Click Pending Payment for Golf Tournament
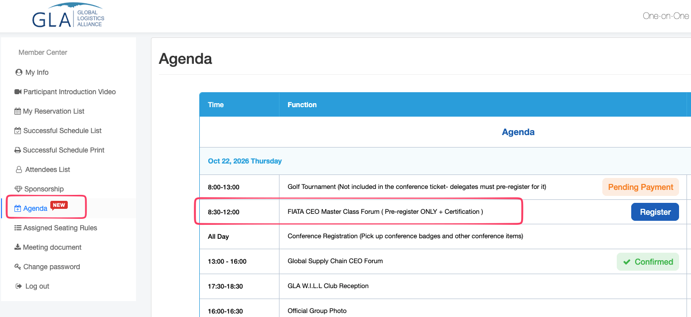Viewport: 691px width, 317px height. (x=641, y=187)
